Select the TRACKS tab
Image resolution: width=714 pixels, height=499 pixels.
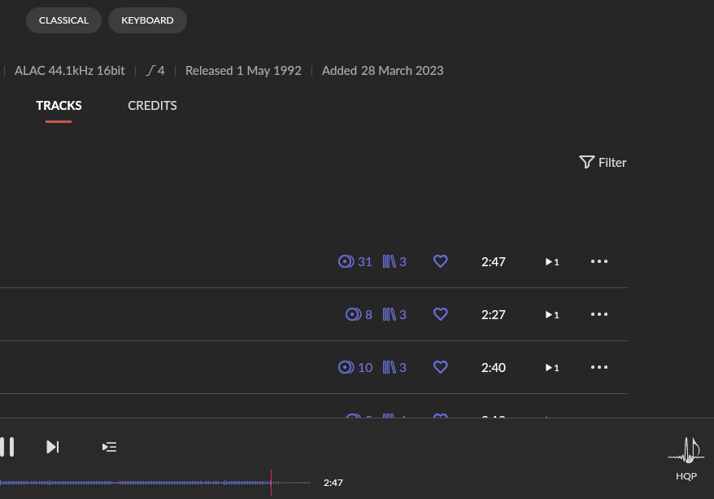59,106
